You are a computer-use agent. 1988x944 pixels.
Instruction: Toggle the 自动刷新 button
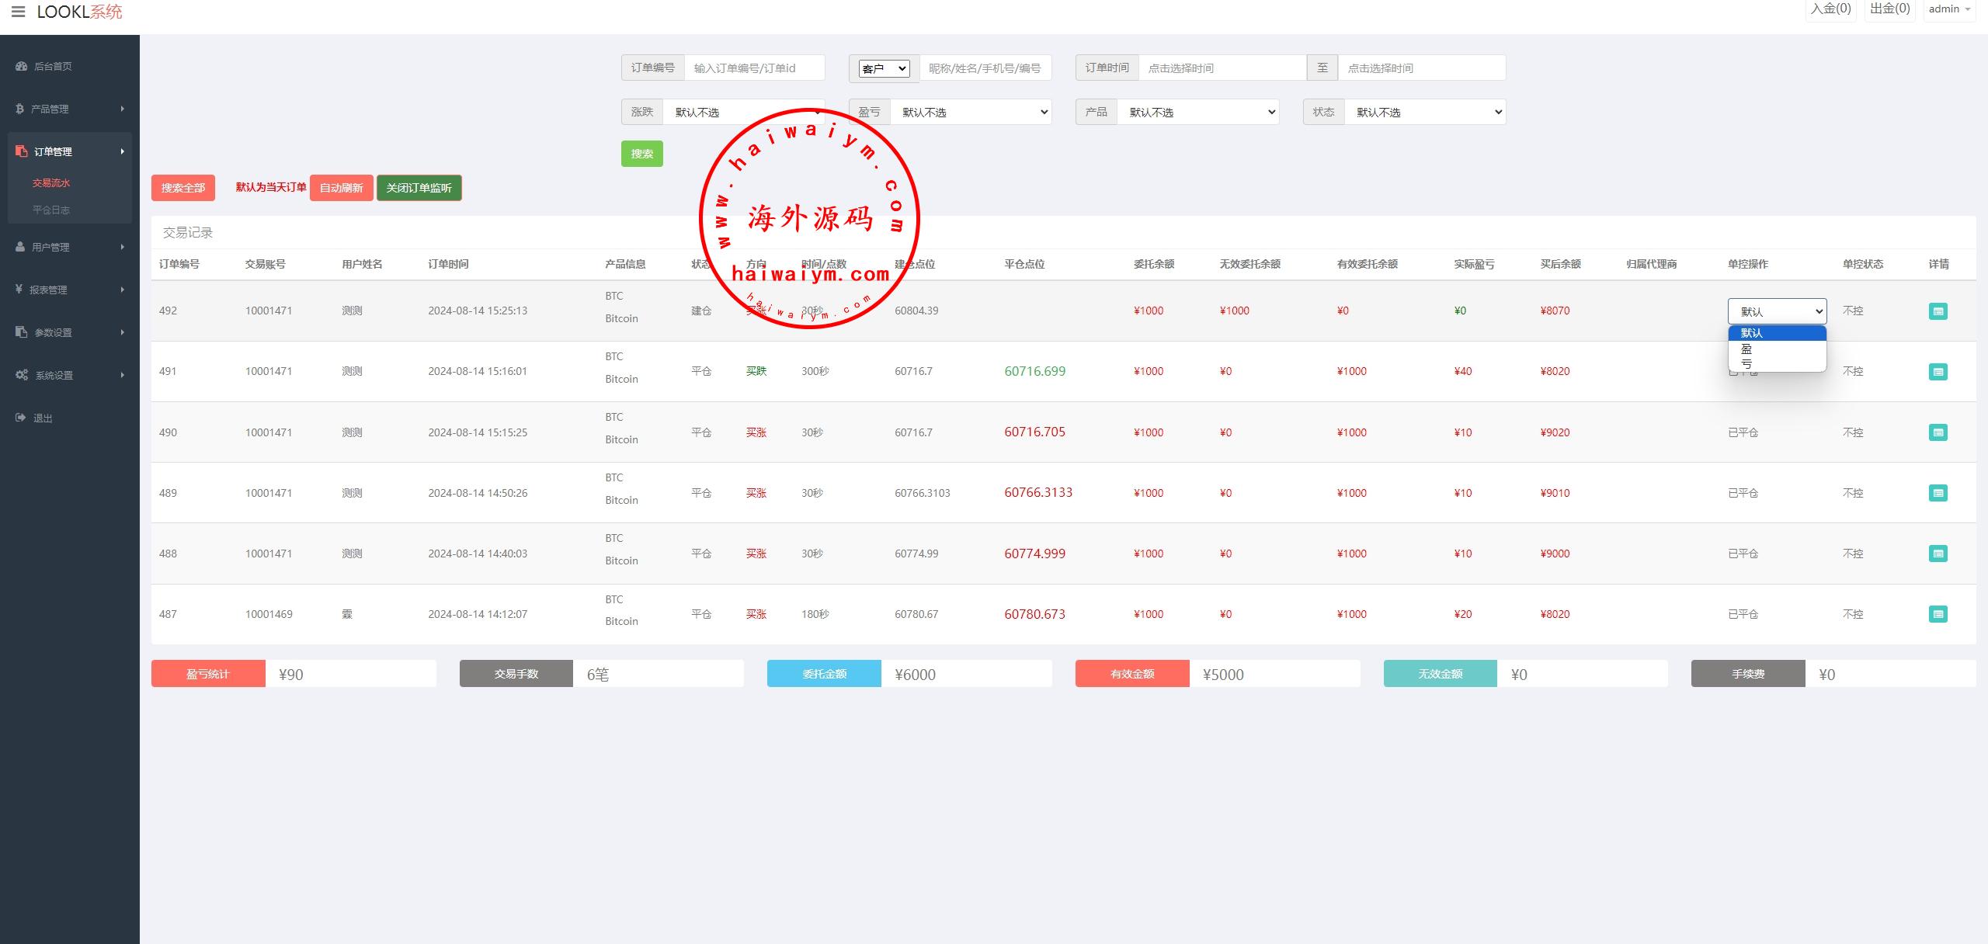point(341,188)
